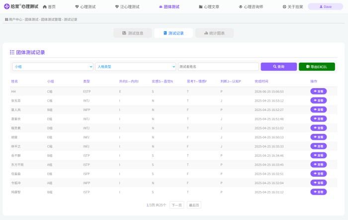Click 团体测试管理 in the breadcrumb
This screenshot has width=348, height=220.
(51, 19)
